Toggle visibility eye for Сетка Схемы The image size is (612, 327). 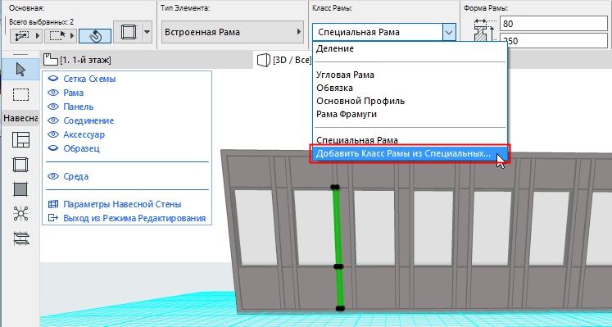(52, 79)
